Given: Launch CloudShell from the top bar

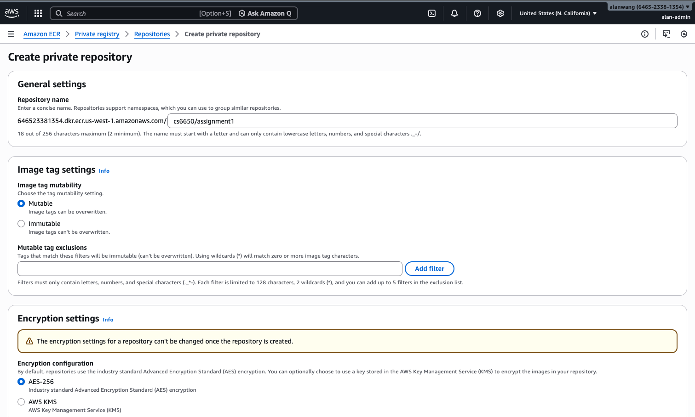Looking at the screenshot, I should (x=432, y=13).
